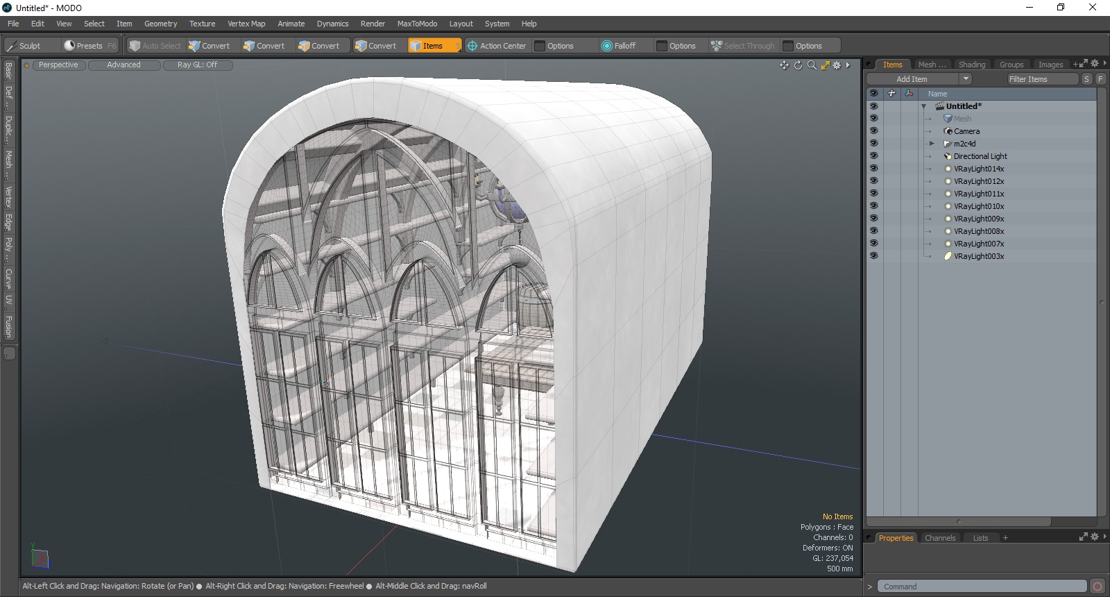Viewport: 1110px width, 597px height.
Task: Click the red record button by Command
Action: pos(1098,587)
